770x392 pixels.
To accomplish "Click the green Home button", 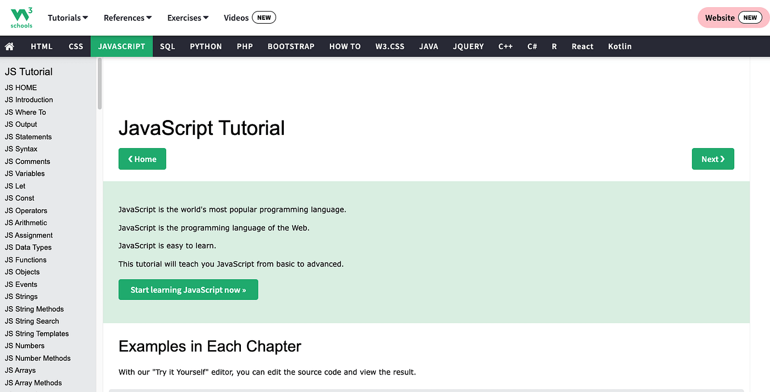I will (142, 159).
